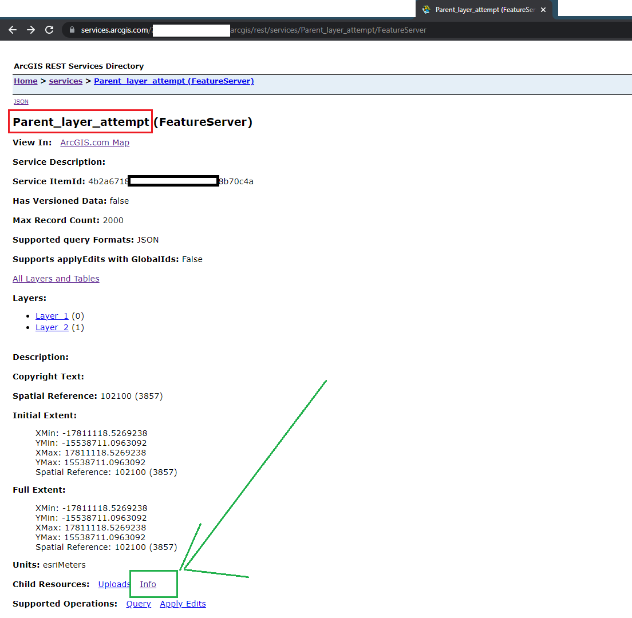Screen dimensions: 632x618
Task: Open the Layer_2 link
Action: 52,327
